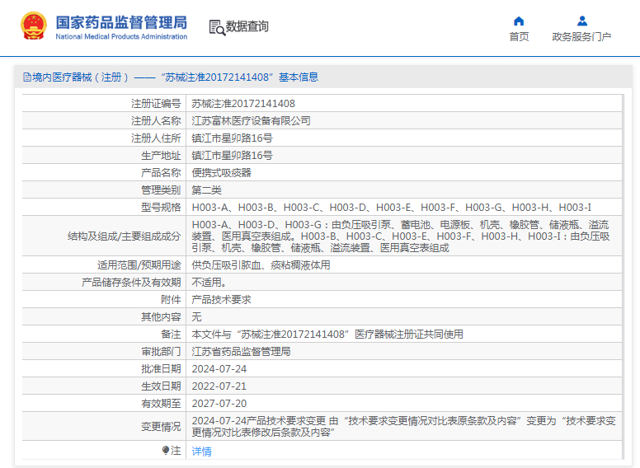The width and height of the screenshot is (640, 468).
Task: Click 生产地址 value 镇江市星卯路16号
Action: 233,156
